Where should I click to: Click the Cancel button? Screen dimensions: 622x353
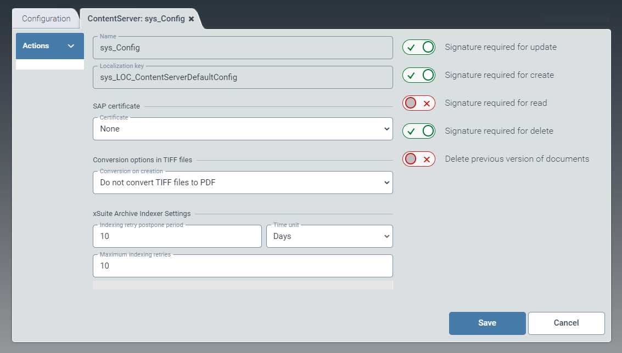tap(566, 323)
